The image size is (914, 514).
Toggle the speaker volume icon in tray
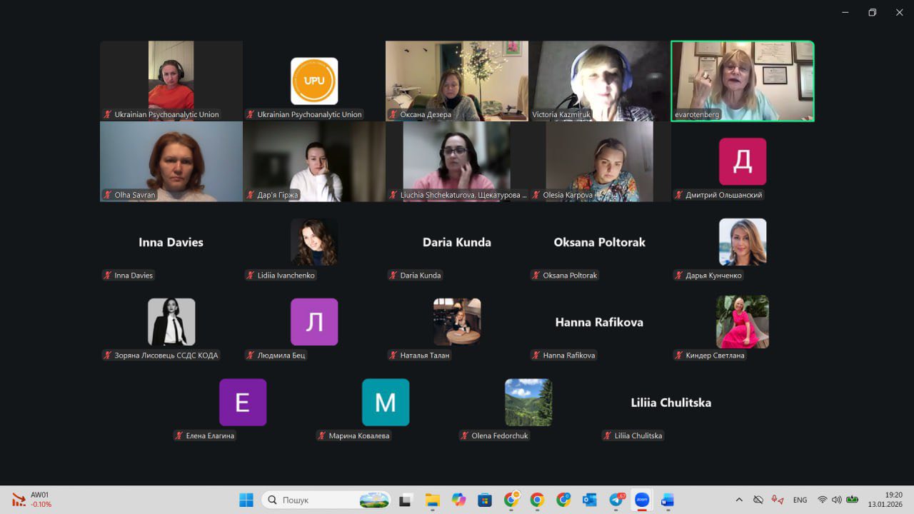pos(836,500)
